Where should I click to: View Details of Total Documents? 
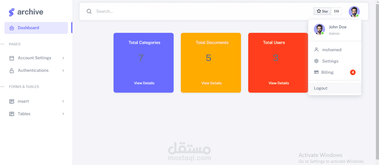click(211, 83)
